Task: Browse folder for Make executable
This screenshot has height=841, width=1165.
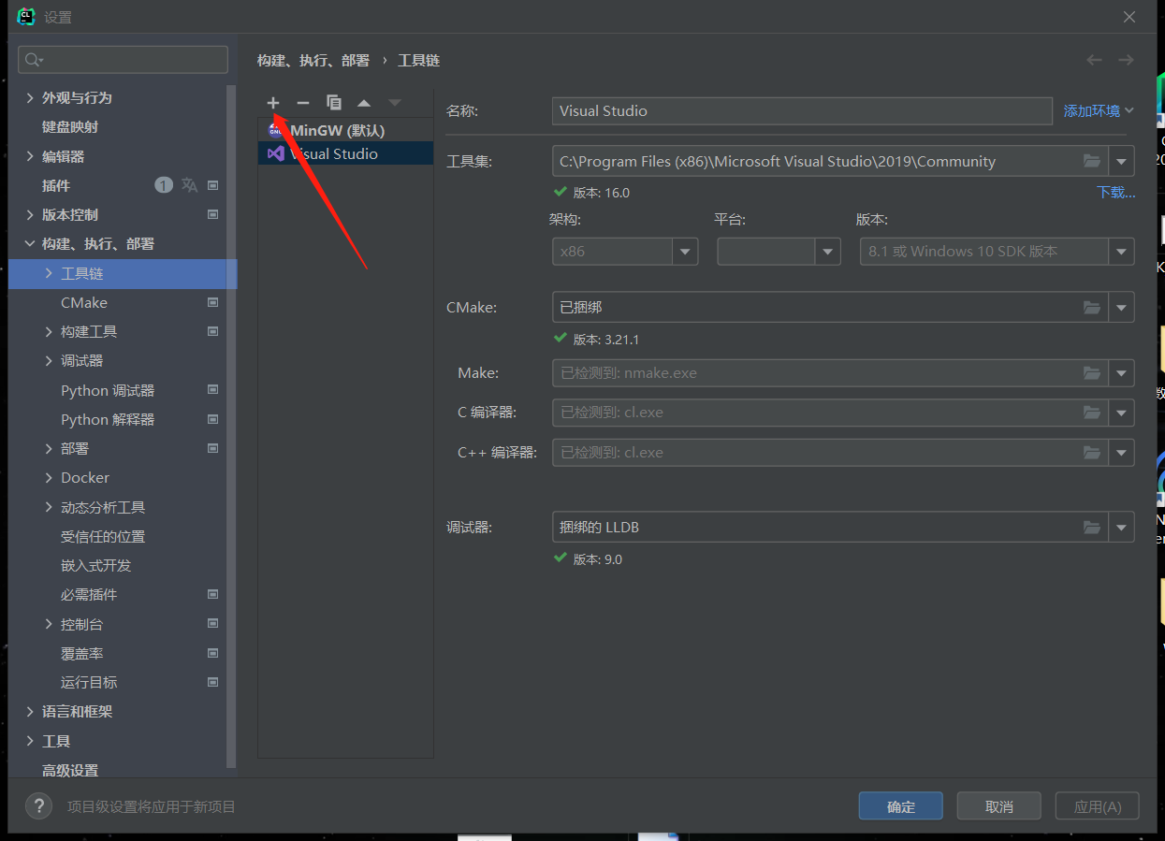Action: (1092, 372)
